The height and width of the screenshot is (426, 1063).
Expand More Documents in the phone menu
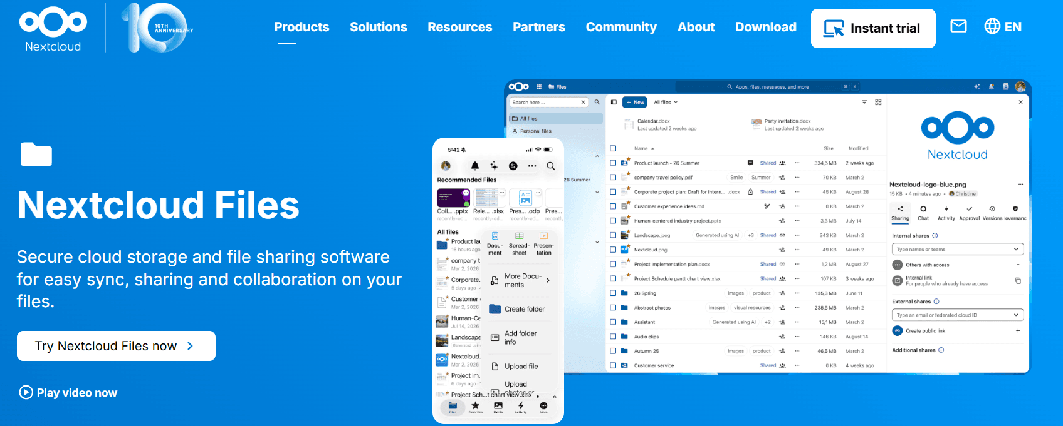[x=521, y=280]
